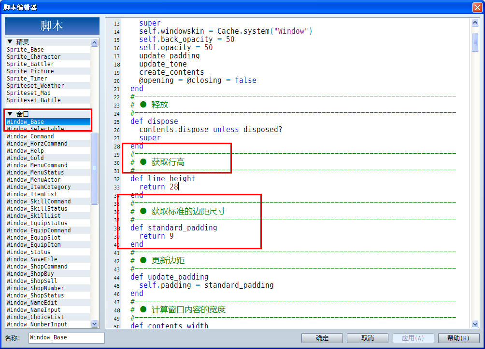This screenshot has height=349, width=485.
Task: Open help with the 帮助(H) button
Action: (x=458, y=338)
